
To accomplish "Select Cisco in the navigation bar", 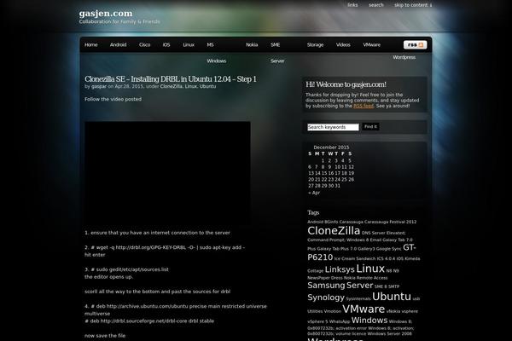I will click(x=145, y=44).
